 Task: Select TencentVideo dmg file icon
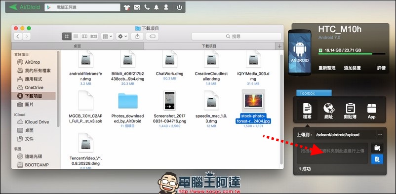click(85, 143)
